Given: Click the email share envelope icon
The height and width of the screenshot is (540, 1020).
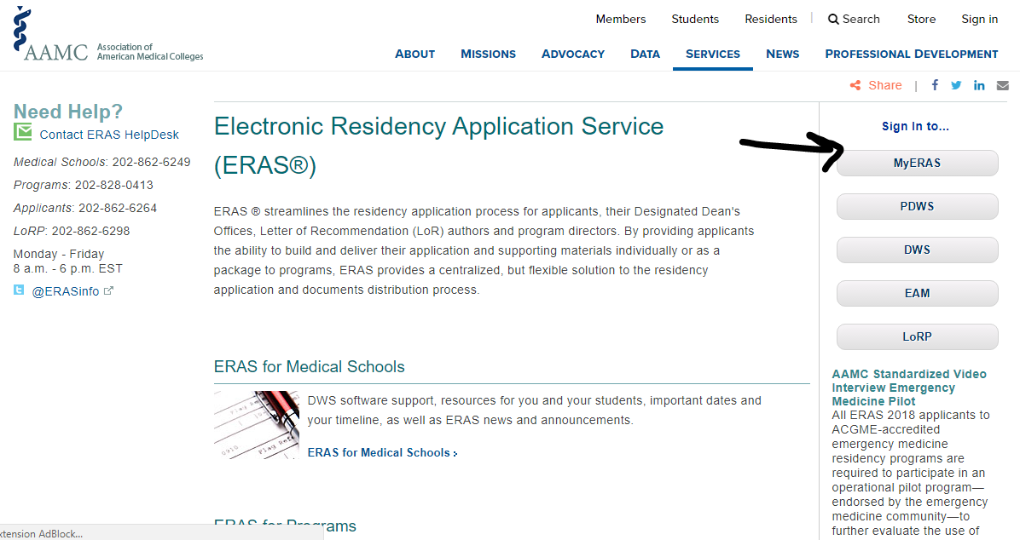Looking at the screenshot, I should pos(1002,85).
